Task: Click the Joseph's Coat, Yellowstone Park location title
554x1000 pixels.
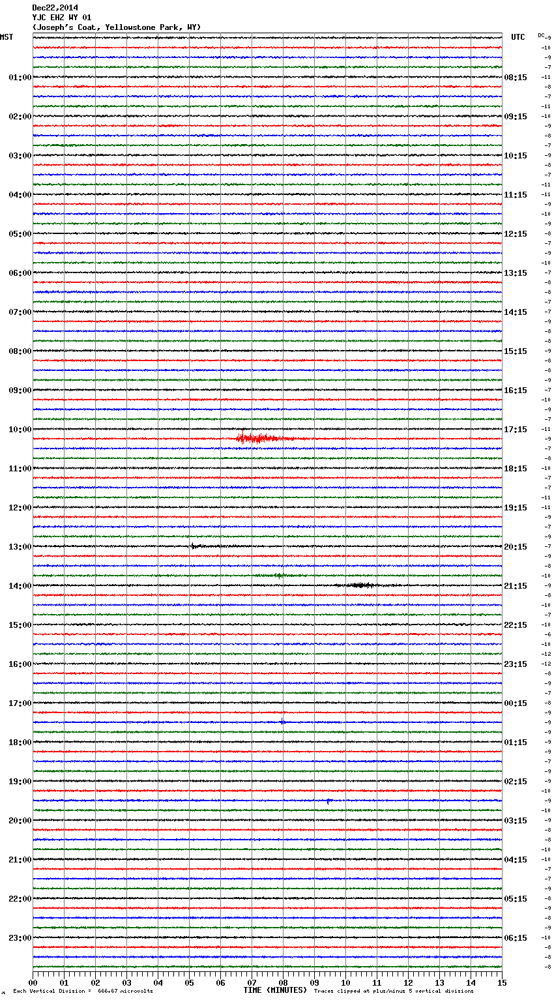Action: click(117, 27)
